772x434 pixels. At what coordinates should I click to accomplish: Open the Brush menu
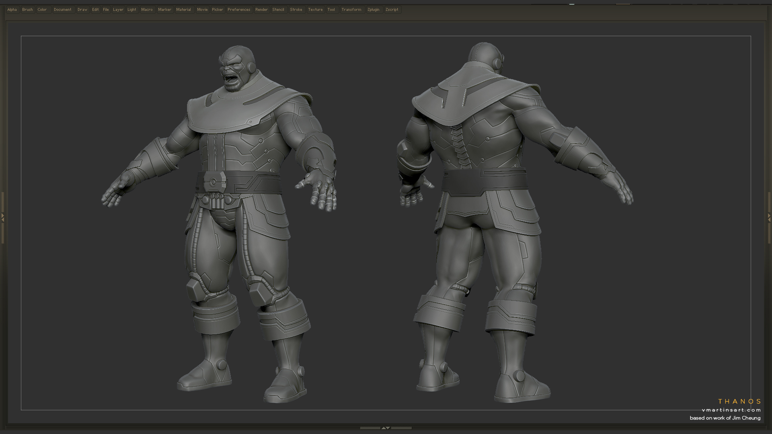coord(27,10)
